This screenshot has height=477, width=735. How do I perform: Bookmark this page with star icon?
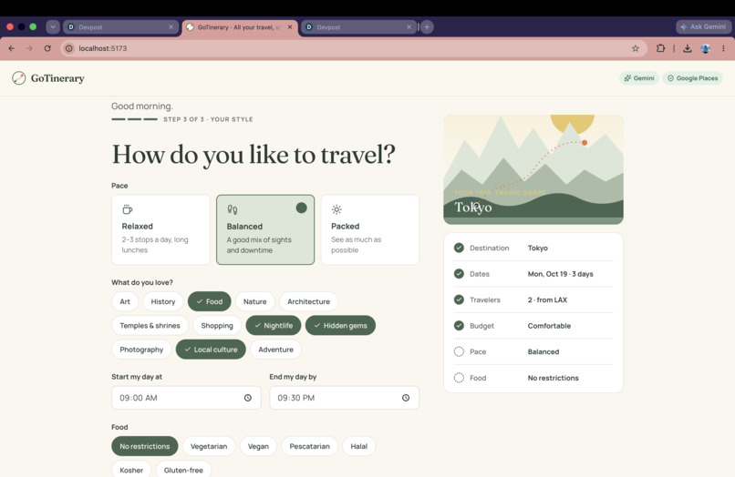tap(636, 48)
